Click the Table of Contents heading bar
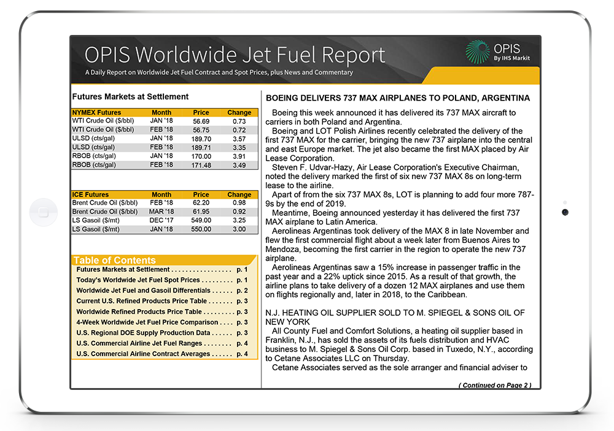Image resolution: width=614 pixels, height=431 pixels. [x=163, y=260]
